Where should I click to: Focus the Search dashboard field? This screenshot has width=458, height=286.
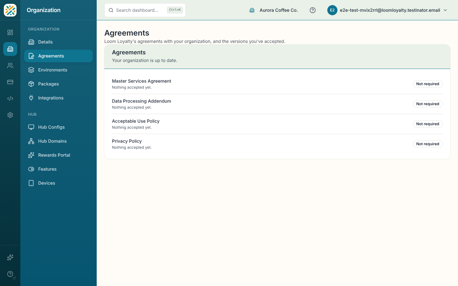coord(145,10)
